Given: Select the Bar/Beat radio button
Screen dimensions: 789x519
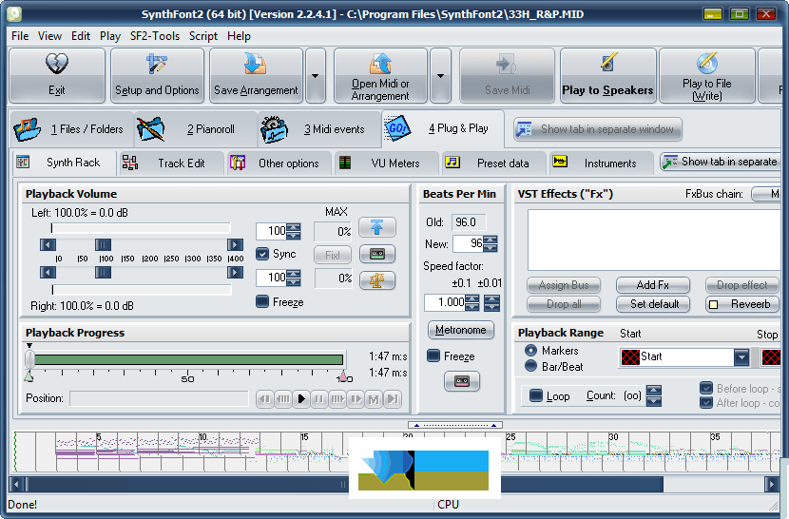Looking at the screenshot, I should tap(530, 366).
